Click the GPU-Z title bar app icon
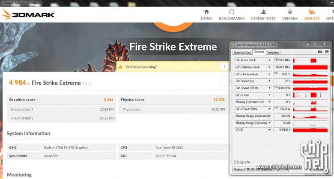 [x=233, y=45]
